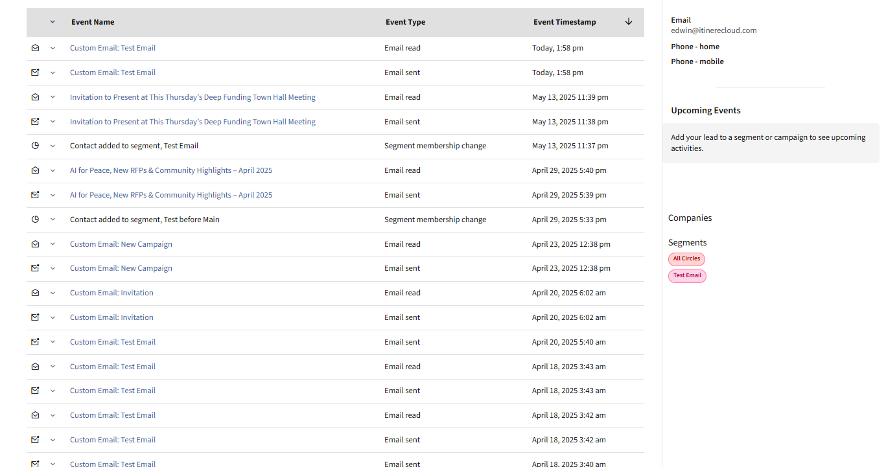886x467 pixels.
Task: Click the email read icon for the AI for Peace email
Action: pos(35,170)
